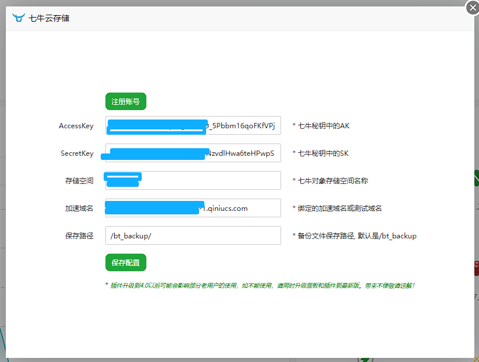The image size is (479, 362).
Task: Click the 保存配置 save button
Action: point(125,262)
